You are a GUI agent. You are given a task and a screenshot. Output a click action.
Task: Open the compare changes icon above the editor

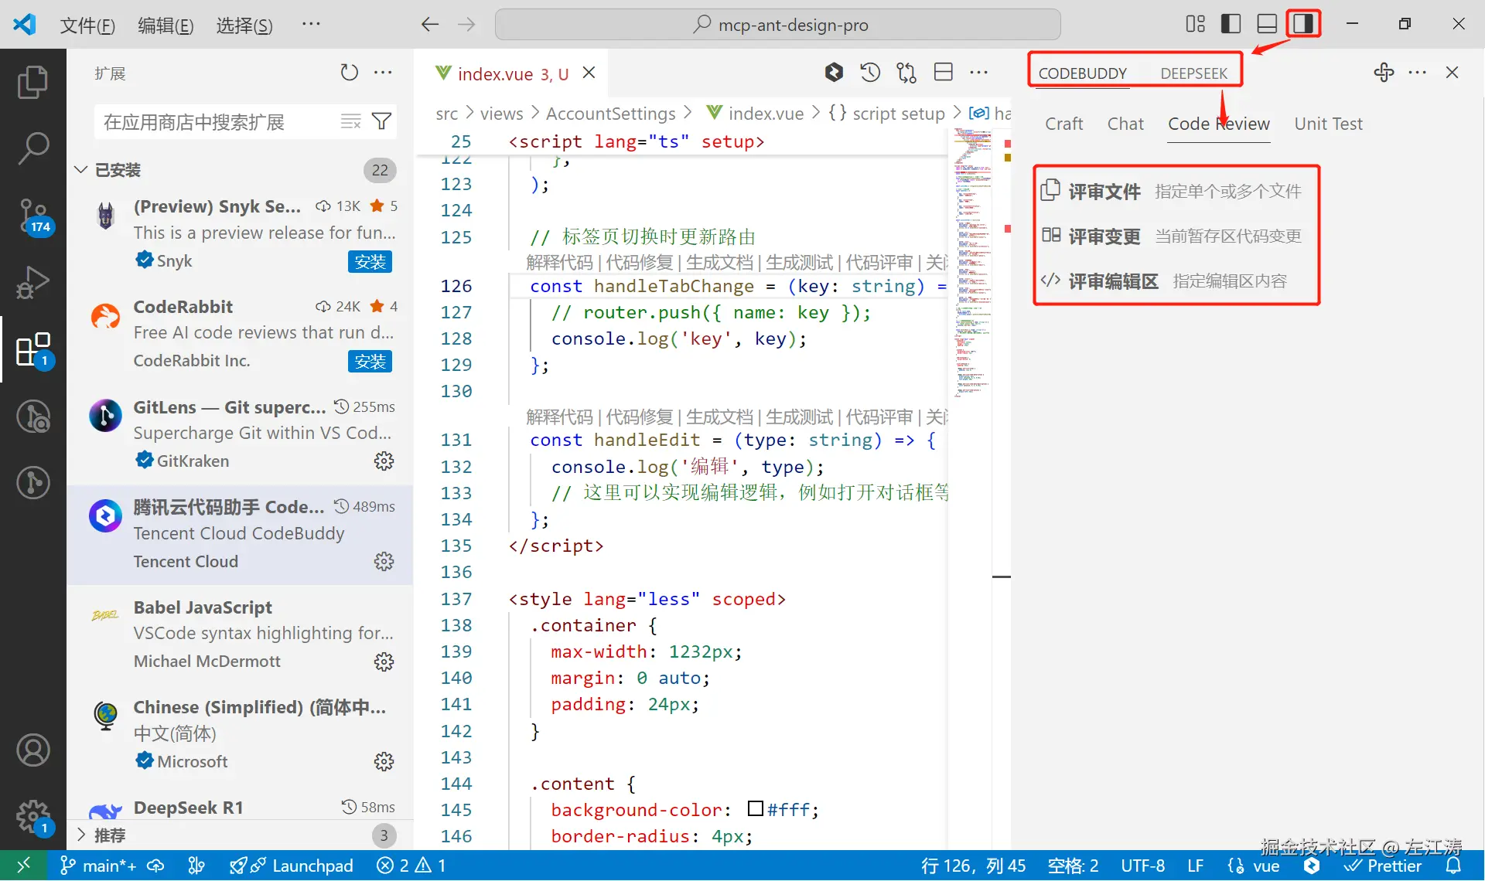click(x=906, y=72)
